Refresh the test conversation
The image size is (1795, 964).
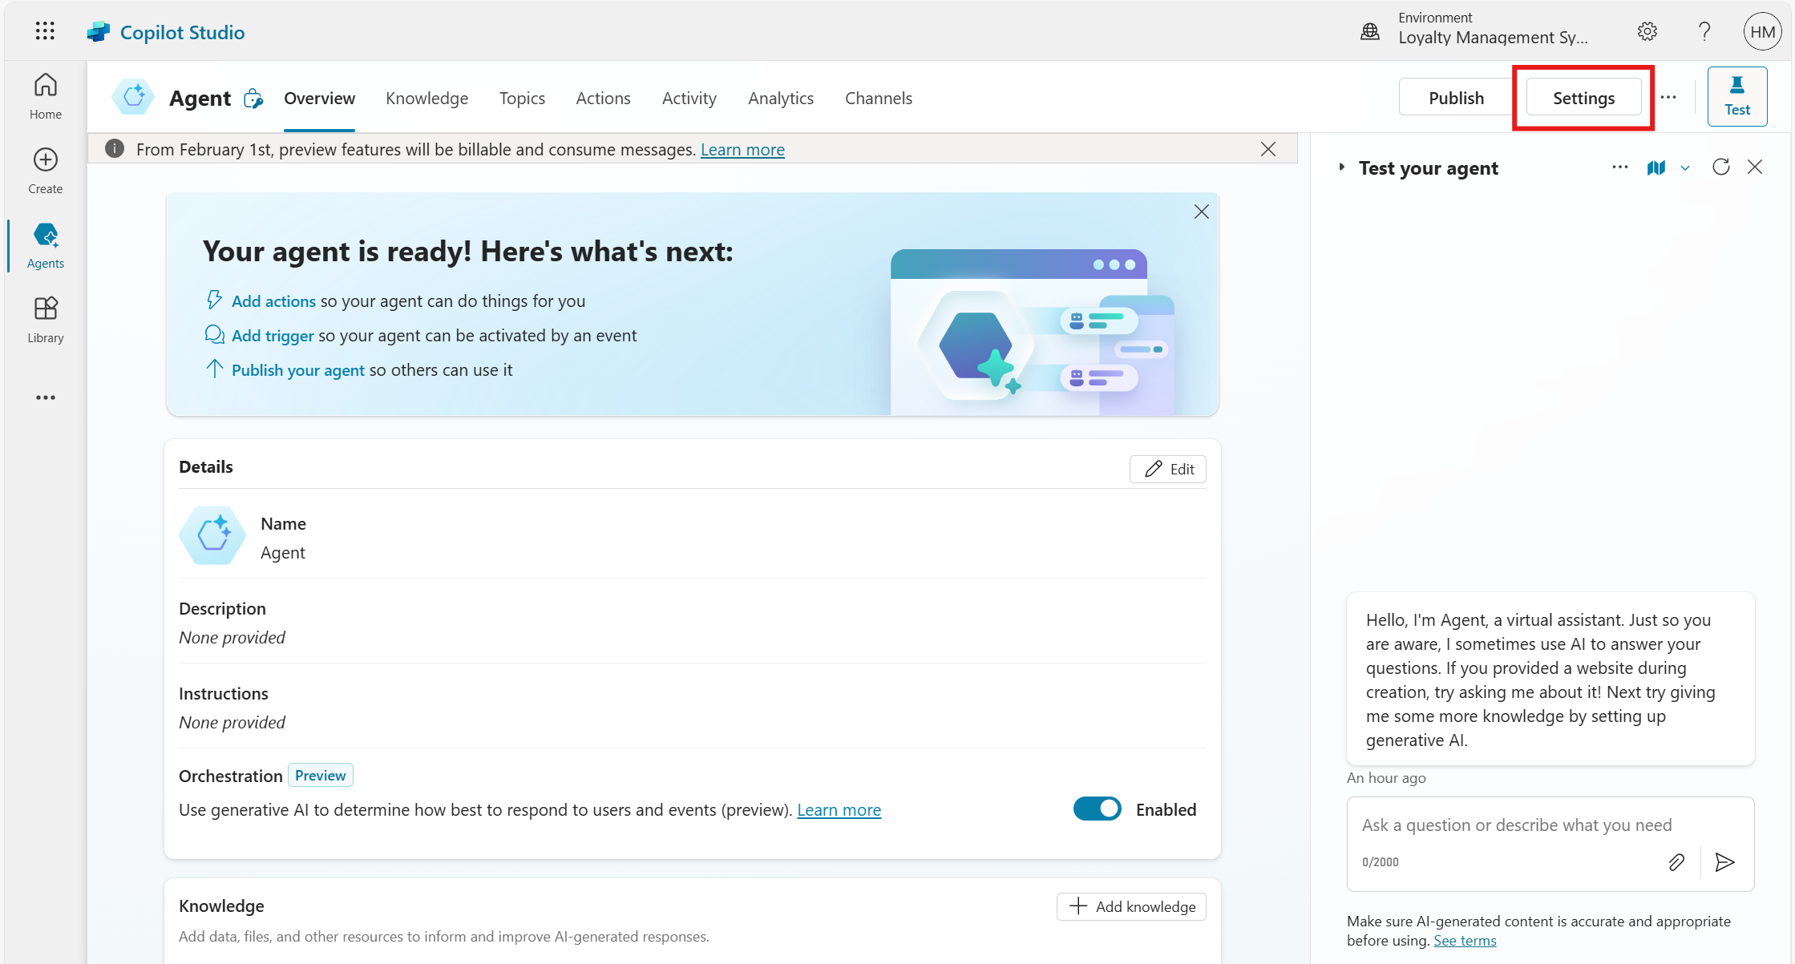tap(1720, 167)
